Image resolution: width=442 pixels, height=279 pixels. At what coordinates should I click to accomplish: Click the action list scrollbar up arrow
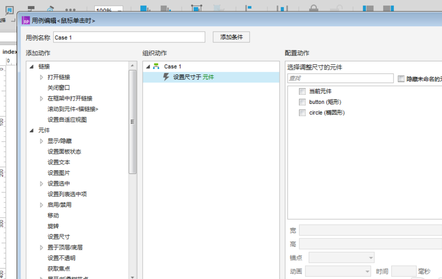coord(132,66)
